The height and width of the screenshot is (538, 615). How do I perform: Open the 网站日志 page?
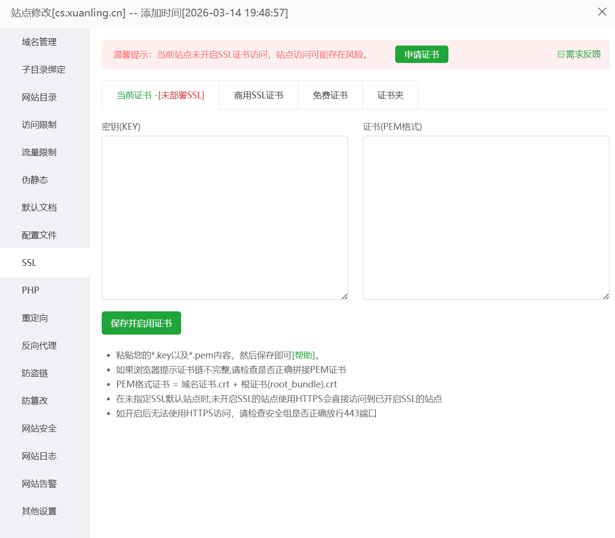[39, 456]
